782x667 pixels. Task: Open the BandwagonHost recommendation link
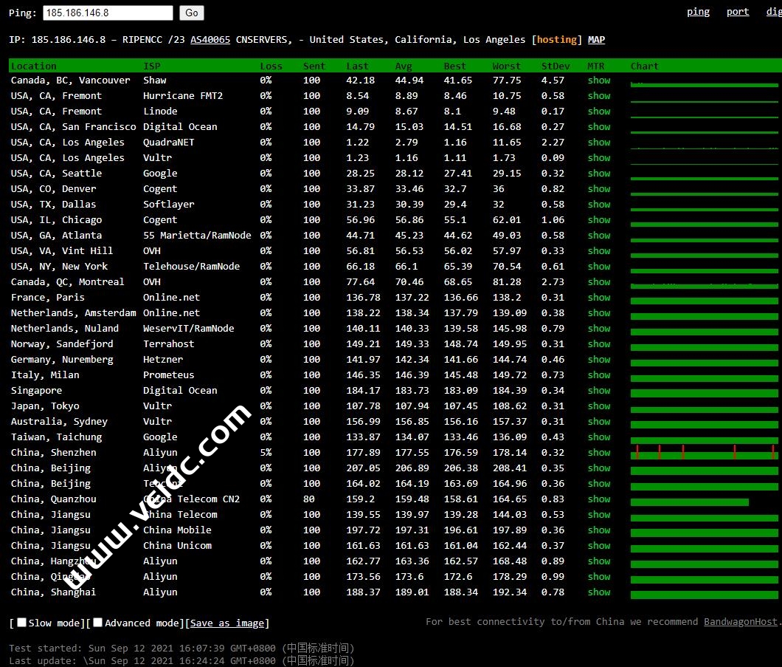pos(741,621)
